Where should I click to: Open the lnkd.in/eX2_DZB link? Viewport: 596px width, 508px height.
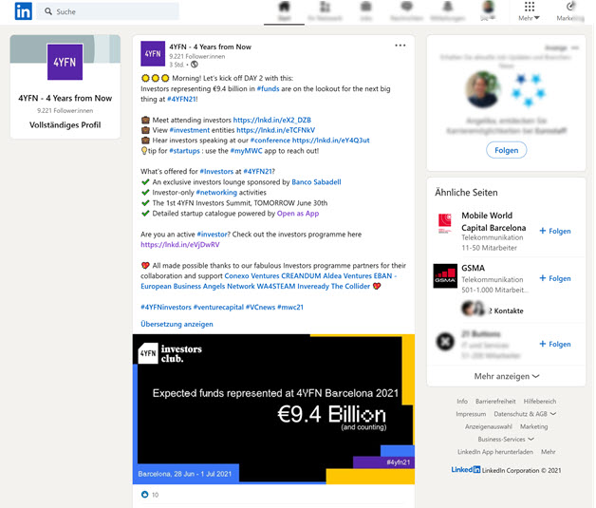pyautogui.click(x=272, y=121)
